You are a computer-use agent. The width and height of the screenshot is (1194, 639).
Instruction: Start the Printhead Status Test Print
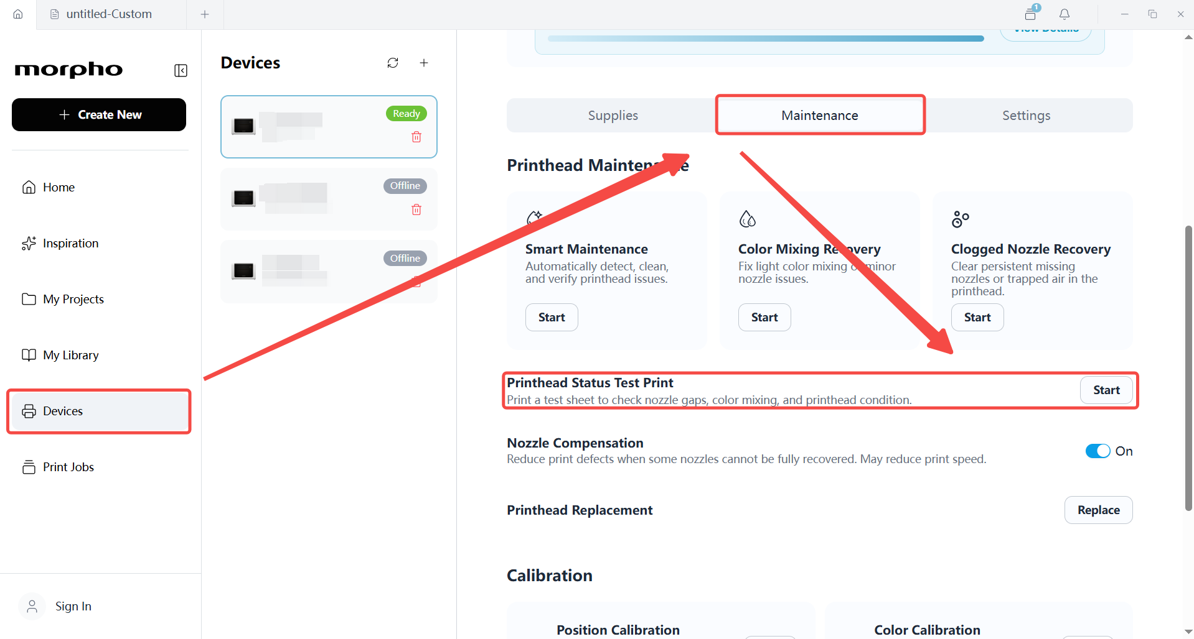[1106, 390]
